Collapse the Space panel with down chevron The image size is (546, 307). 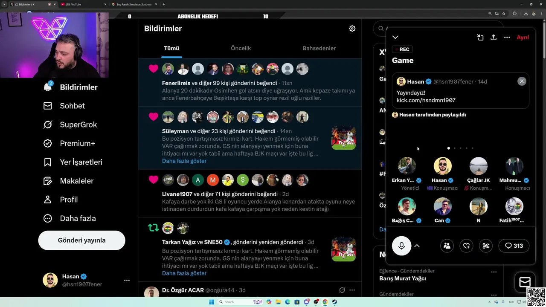coord(395,38)
